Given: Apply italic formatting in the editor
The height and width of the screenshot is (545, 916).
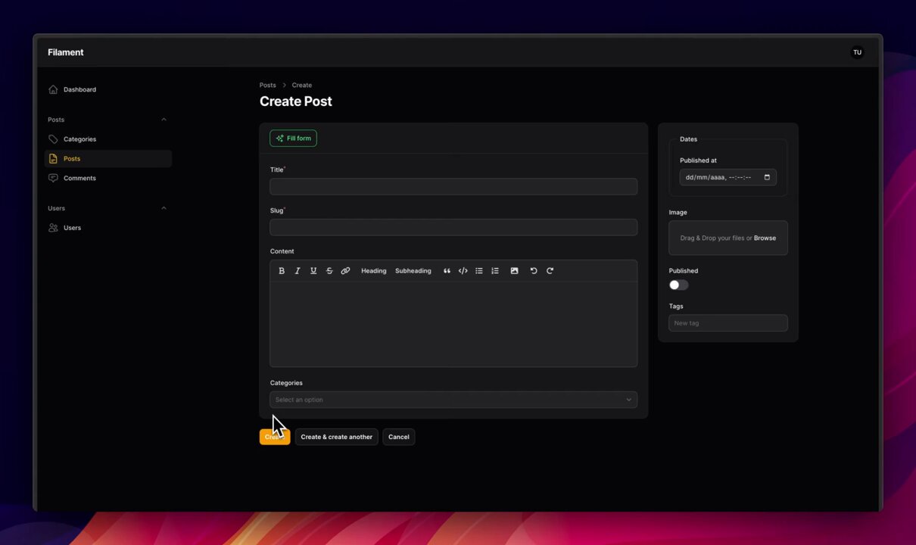Looking at the screenshot, I should [298, 271].
